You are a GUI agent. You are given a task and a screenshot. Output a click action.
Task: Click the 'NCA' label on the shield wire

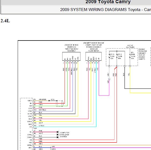(53, 100)
